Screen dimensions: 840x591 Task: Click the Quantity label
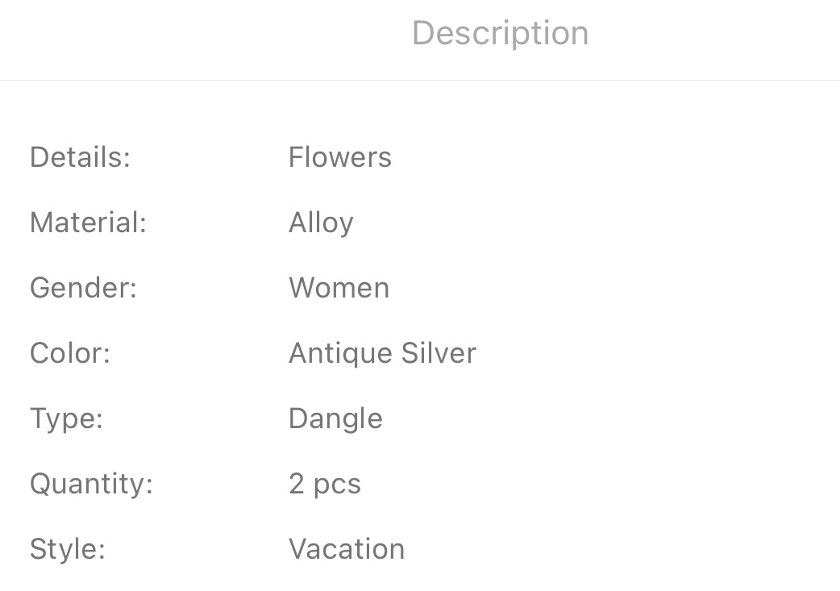(x=91, y=484)
